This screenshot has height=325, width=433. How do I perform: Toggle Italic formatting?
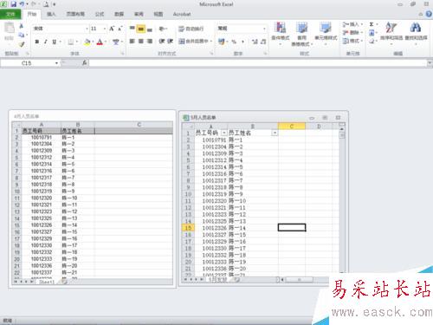(x=45, y=42)
